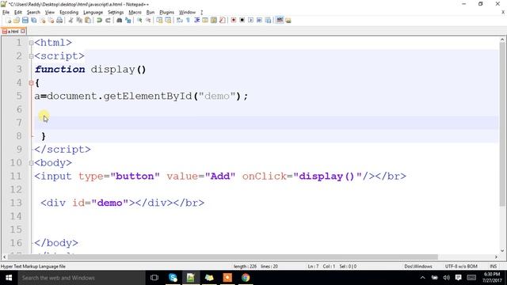Screen dimensions: 507x285
Task: Open the Search menu
Action: tap(33, 13)
